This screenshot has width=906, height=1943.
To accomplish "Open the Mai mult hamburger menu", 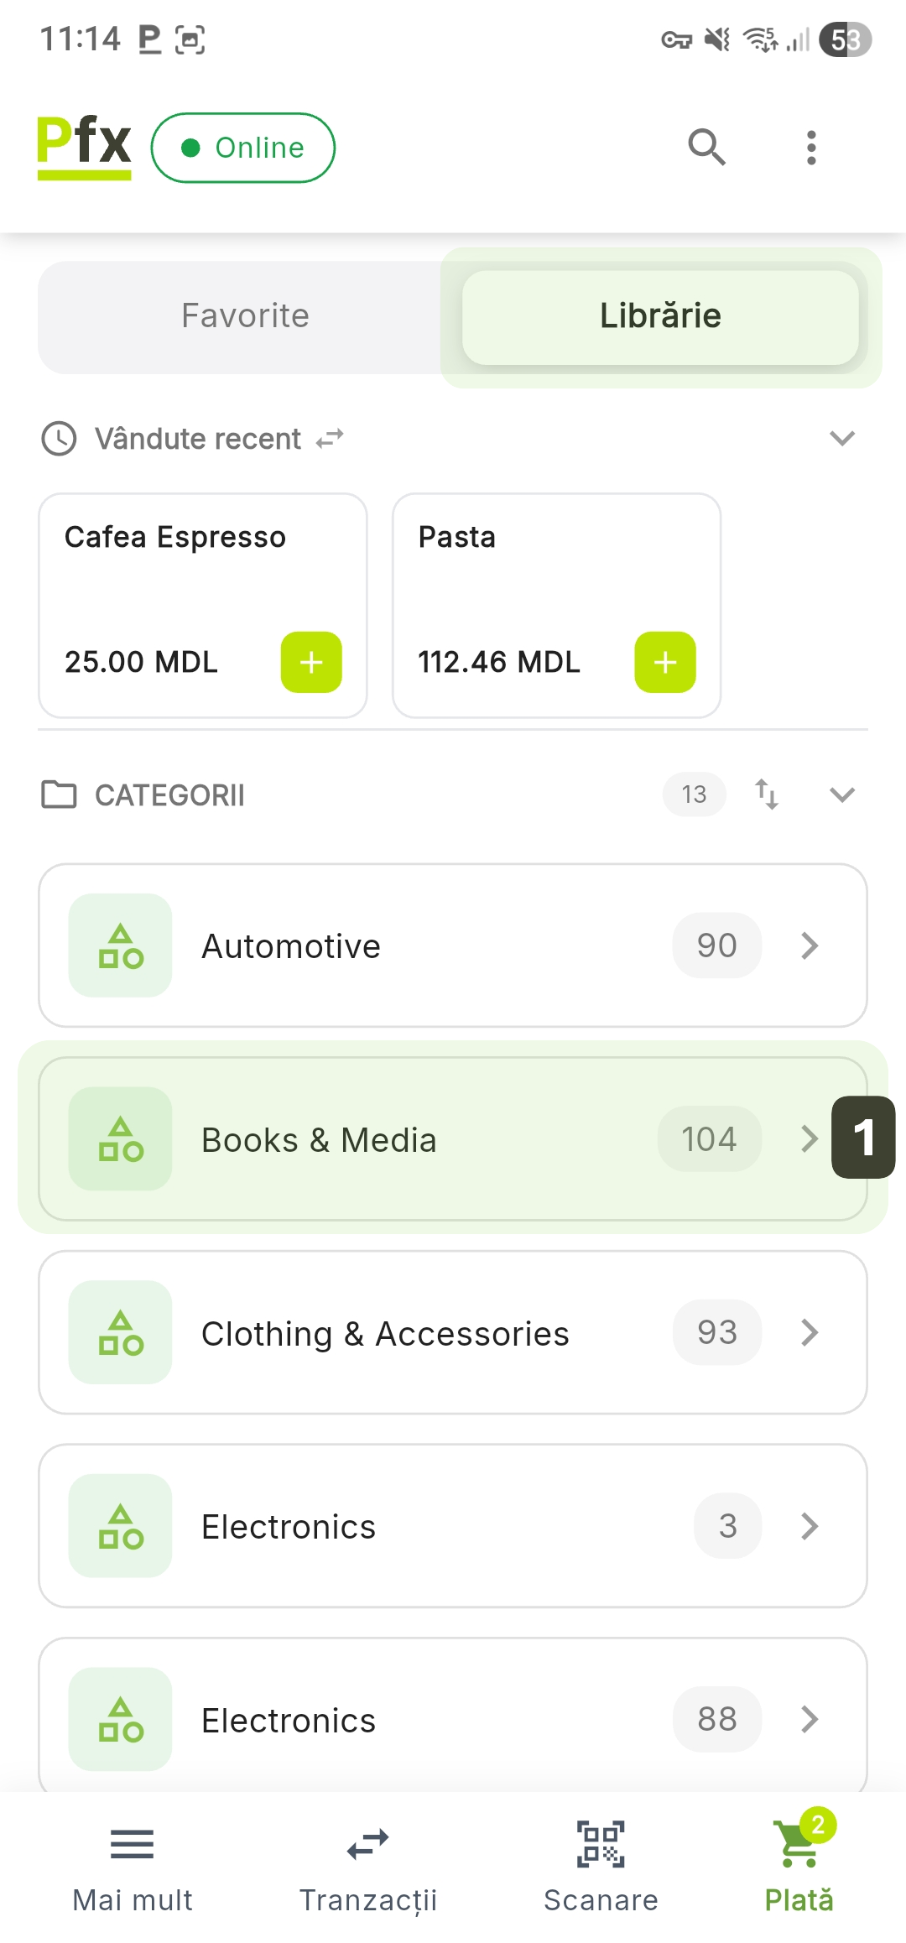I will [133, 1864].
